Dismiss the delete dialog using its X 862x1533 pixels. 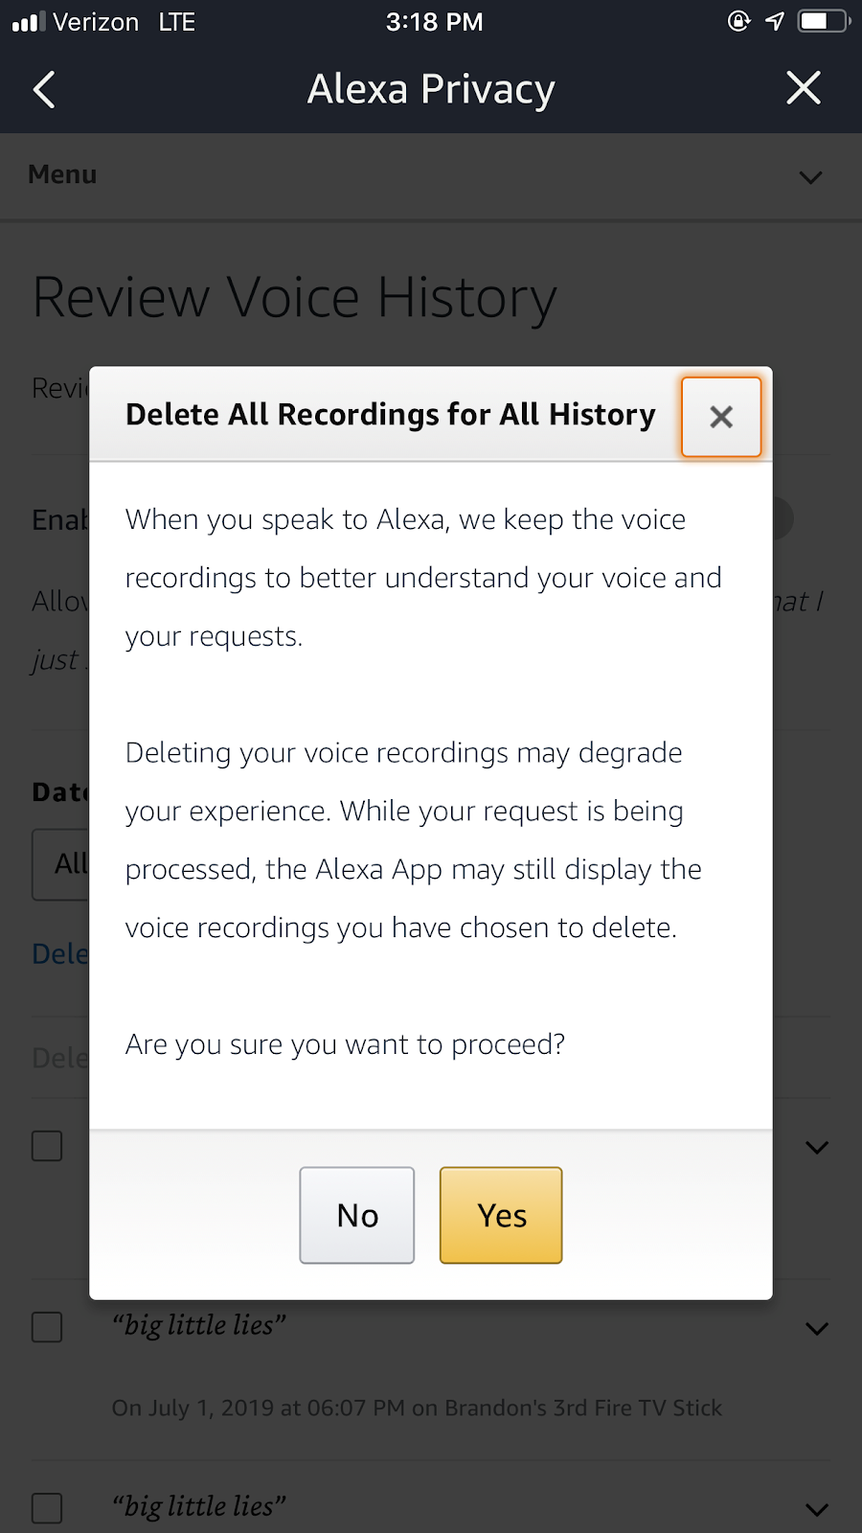(721, 417)
